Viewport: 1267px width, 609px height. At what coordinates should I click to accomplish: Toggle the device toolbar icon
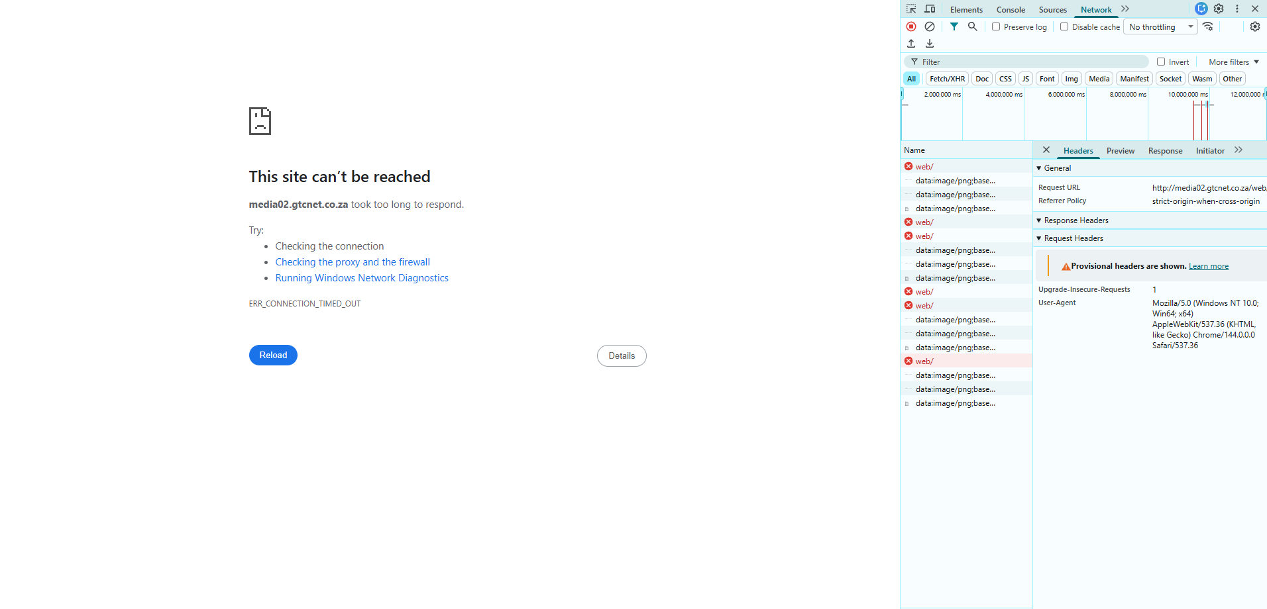[930, 9]
